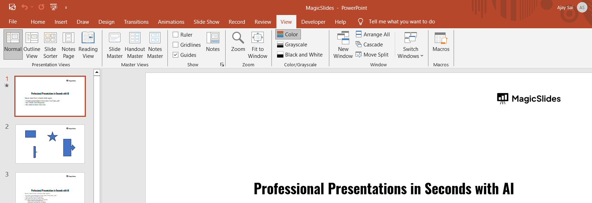
Task: Click Arrange All windows button
Action: tap(373, 34)
